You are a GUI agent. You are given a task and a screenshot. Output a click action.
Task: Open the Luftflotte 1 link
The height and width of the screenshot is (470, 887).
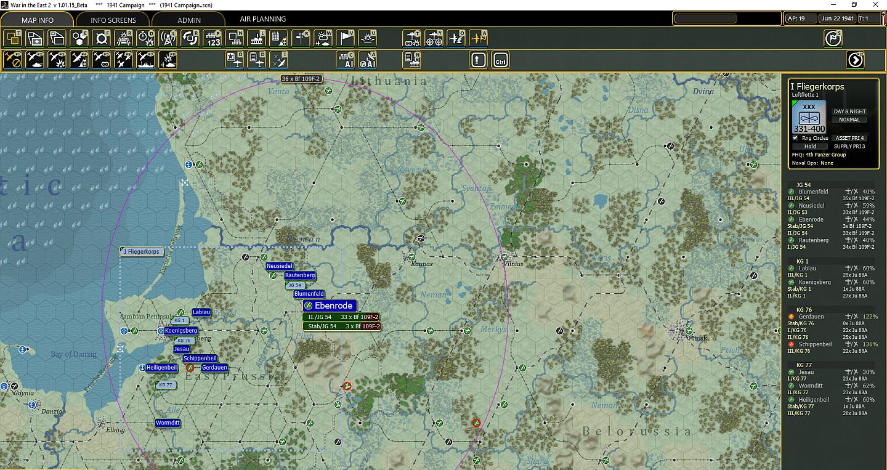pyautogui.click(x=805, y=95)
